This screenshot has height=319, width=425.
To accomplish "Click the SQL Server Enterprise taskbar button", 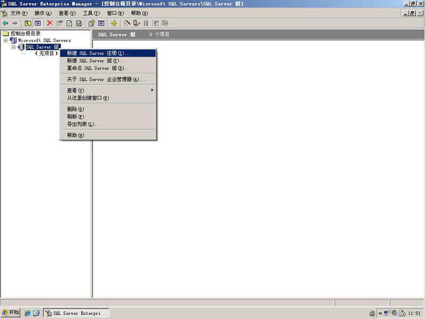I will [x=76, y=313].
